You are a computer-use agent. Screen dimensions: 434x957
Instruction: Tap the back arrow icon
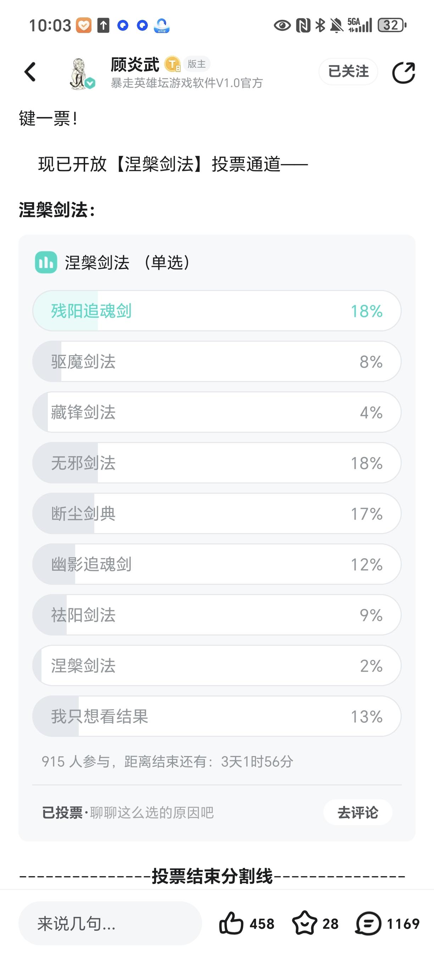click(x=30, y=72)
